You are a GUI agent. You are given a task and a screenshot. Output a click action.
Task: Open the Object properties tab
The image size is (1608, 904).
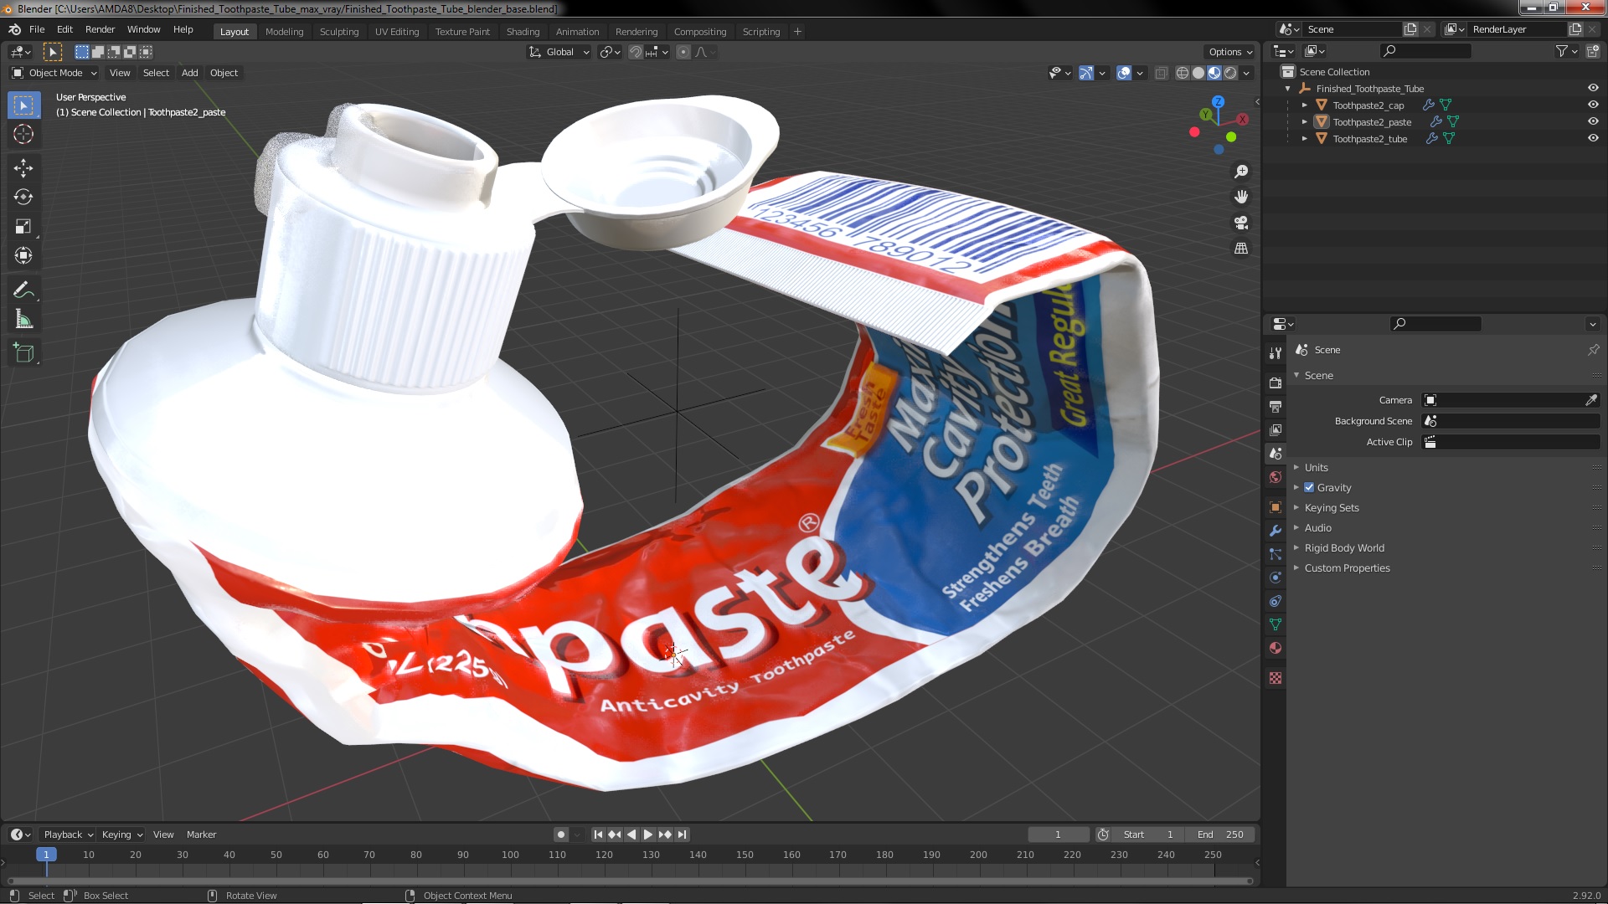tap(1276, 507)
